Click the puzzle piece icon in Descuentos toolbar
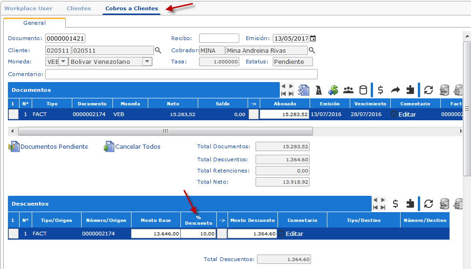471x269 pixels. click(410, 204)
